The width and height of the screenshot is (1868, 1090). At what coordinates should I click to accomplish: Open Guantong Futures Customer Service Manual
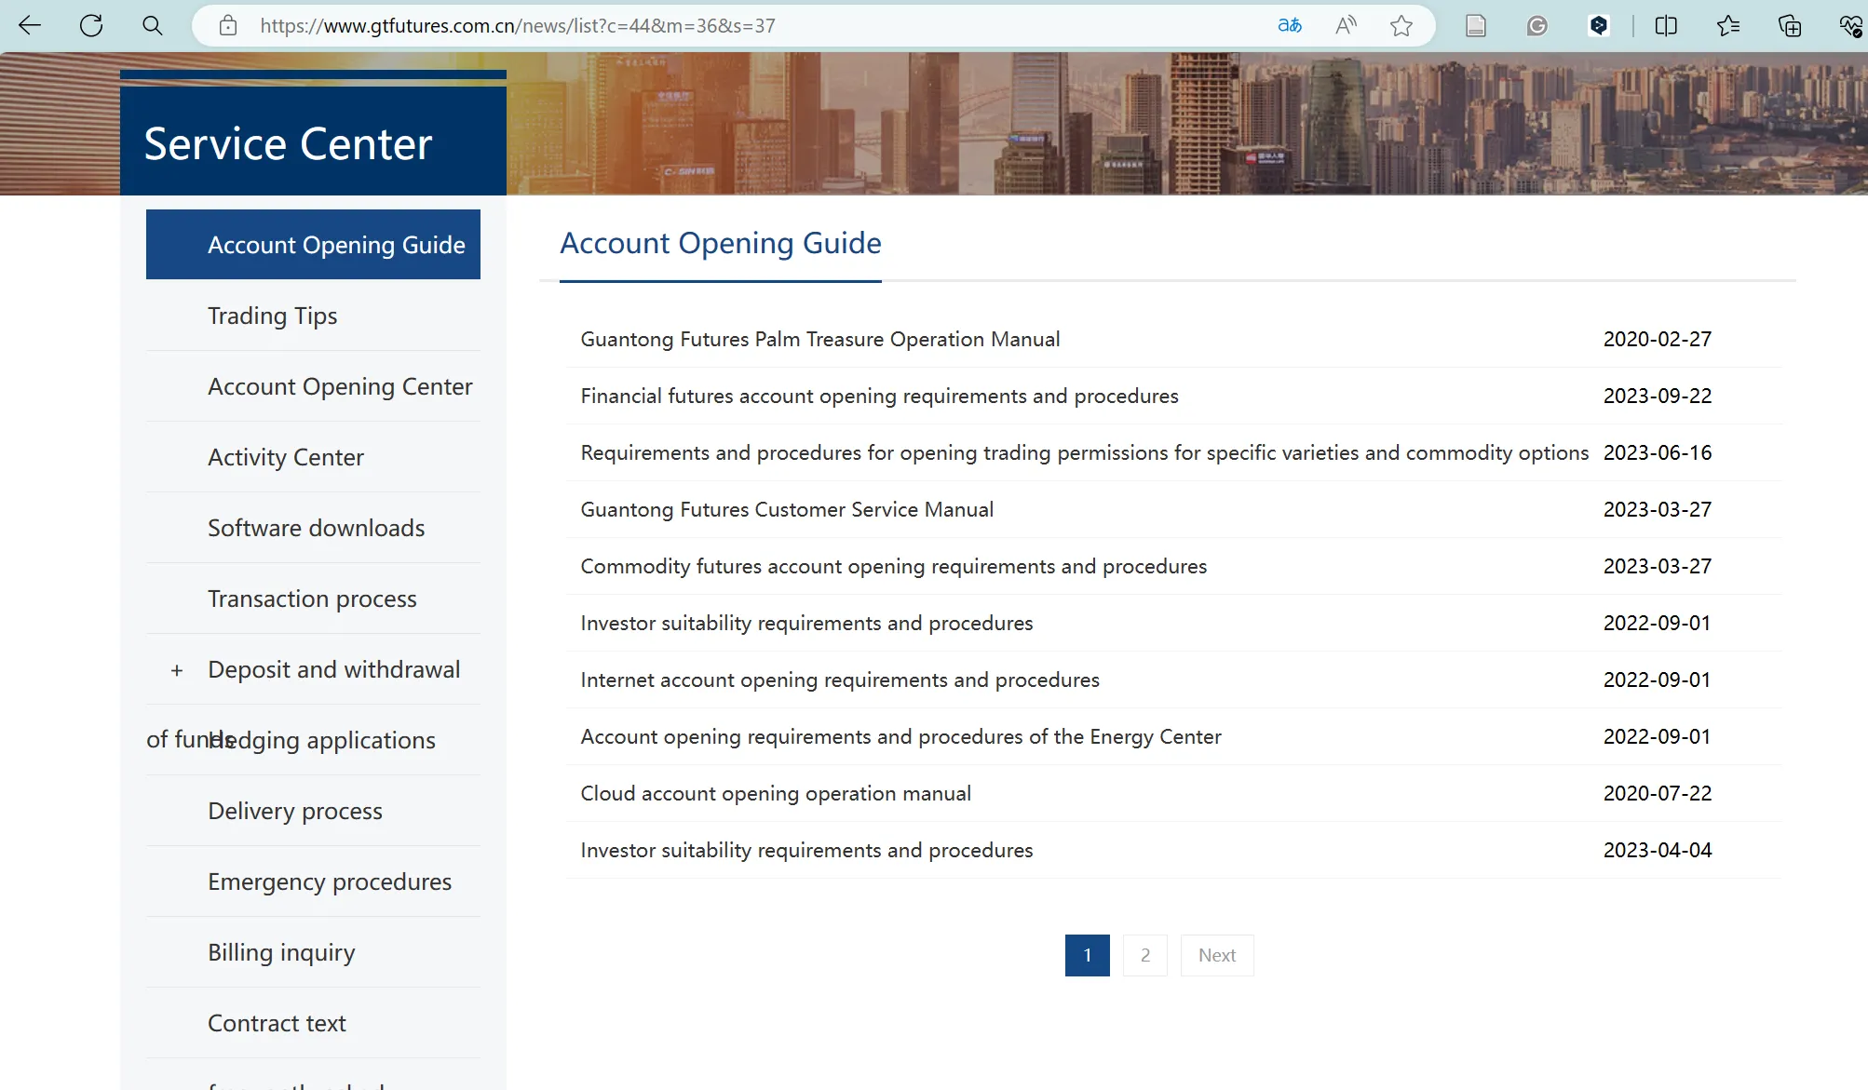pos(787,509)
